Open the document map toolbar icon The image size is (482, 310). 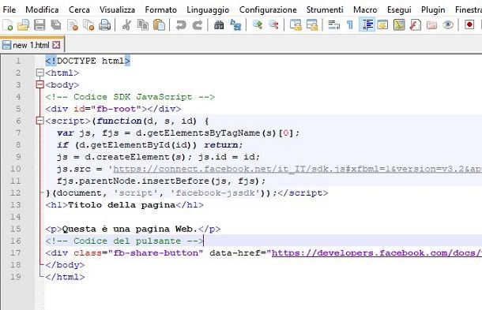399,25
